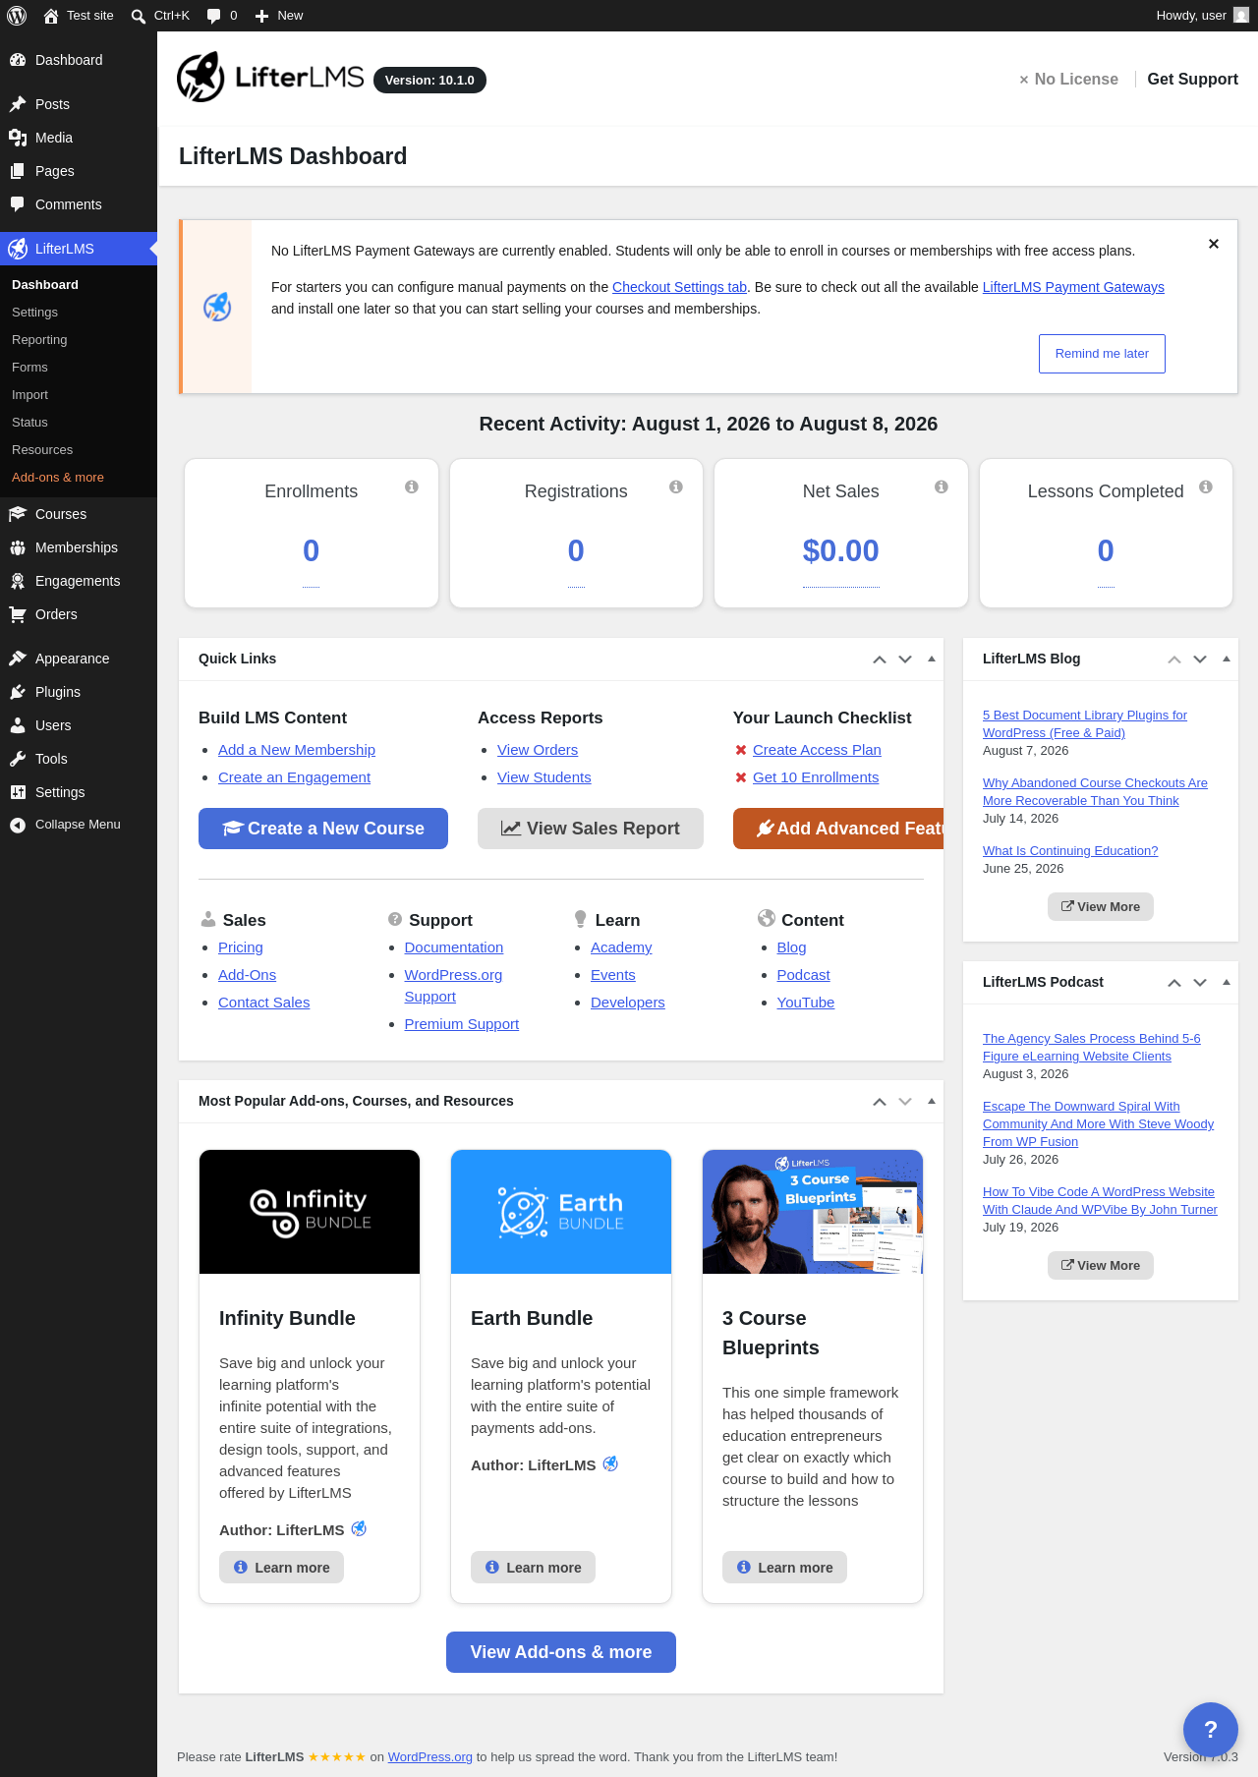Screen dimensions: 1258x1777
Task: Dismiss the payment gateways notice
Action: [1214, 244]
